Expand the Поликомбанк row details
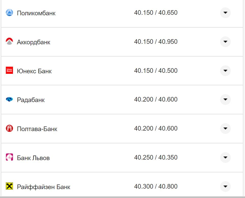The height and width of the screenshot is (198, 245). pos(225,13)
